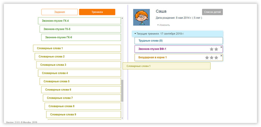Expand the Изменить profile option
Screen dimensions: 261x127
pos(164,25)
